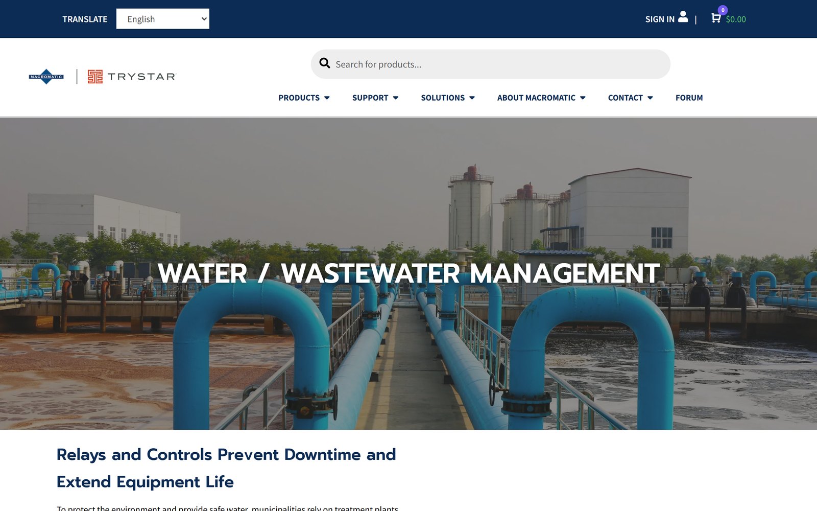Click the Water / Wastewater Management hero heading
The height and width of the screenshot is (511, 817).
[x=408, y=273]
